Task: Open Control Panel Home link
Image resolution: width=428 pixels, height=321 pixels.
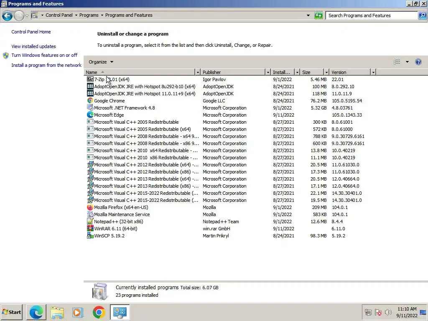Action: [x=31, y=32]
